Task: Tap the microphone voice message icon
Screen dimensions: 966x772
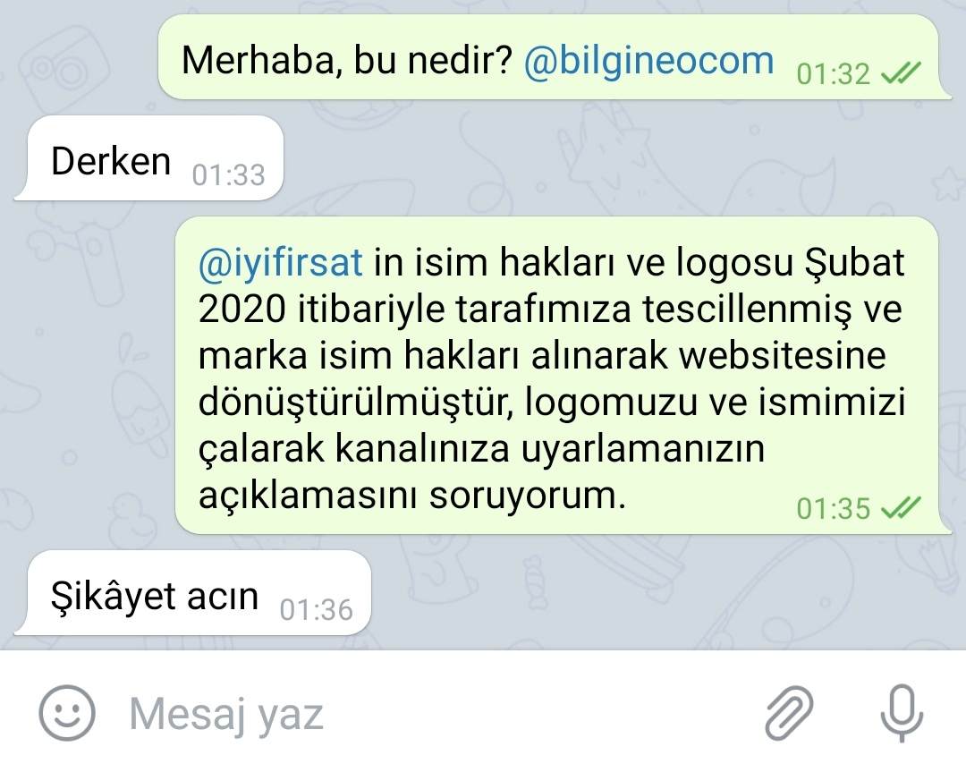Action: coord(902,714)
